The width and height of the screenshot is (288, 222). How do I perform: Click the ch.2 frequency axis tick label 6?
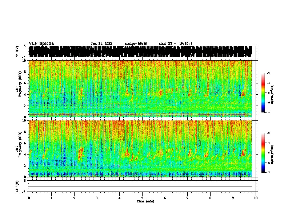25,143
